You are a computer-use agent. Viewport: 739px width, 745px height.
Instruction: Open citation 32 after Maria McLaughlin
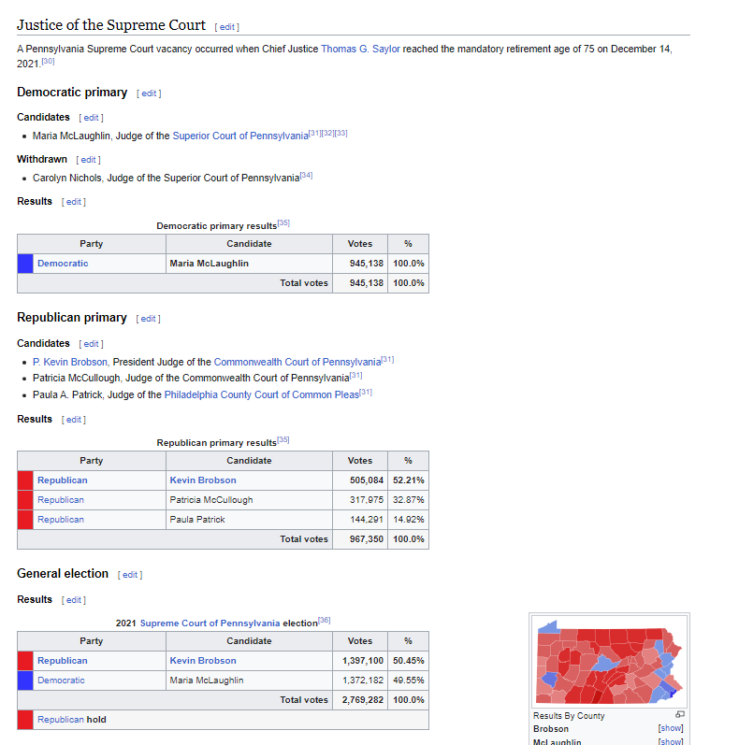[328, 134]
